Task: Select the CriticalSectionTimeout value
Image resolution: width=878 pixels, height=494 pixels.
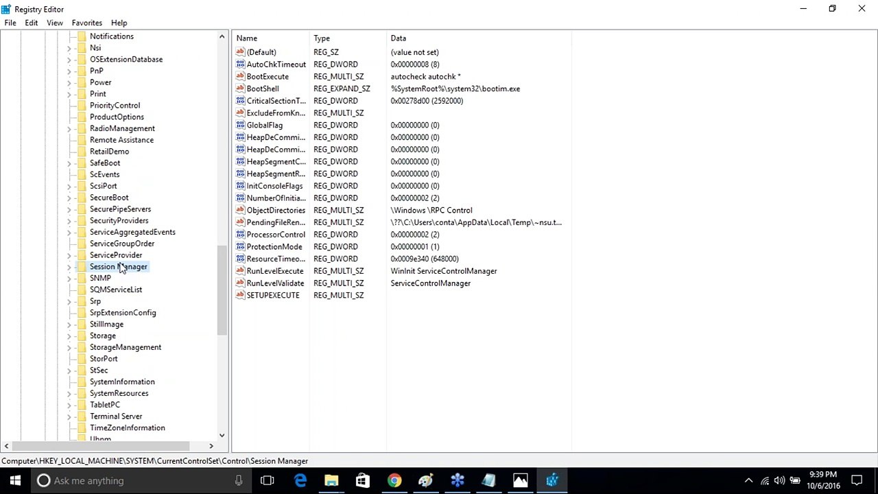Action: [x=276, y=101]
